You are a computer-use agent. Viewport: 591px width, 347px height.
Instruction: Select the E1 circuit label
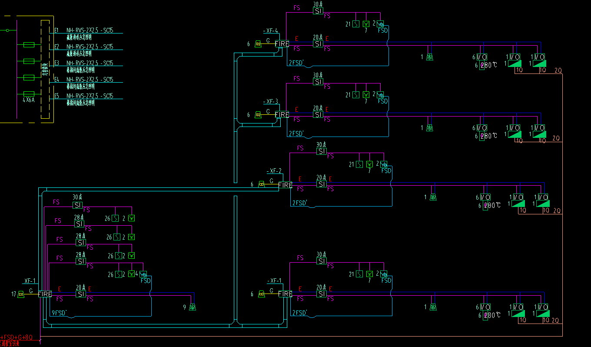tap(56, 30)
